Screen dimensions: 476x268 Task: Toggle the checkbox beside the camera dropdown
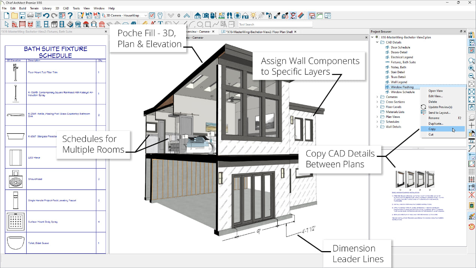tap(151, 15)
